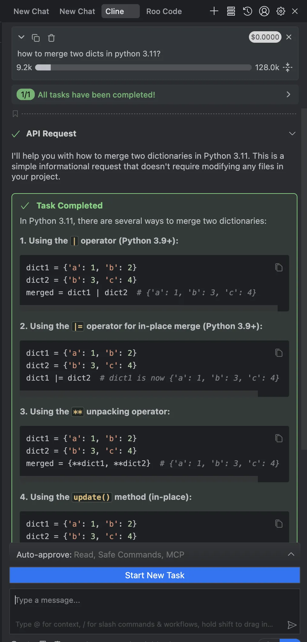Open the account profile icon
The height and width of the screenshot is (642, 307).
[x=264, y=11]
